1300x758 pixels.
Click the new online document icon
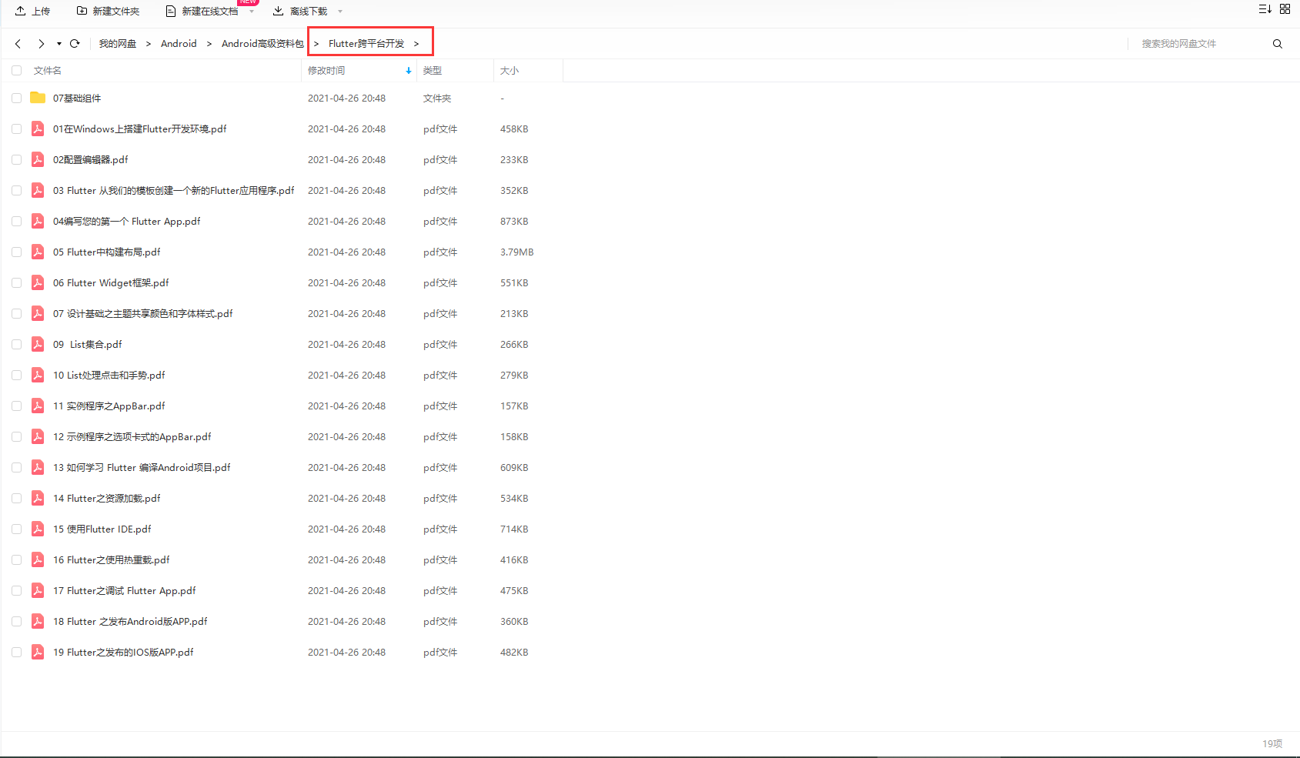[x=171, y=11]
